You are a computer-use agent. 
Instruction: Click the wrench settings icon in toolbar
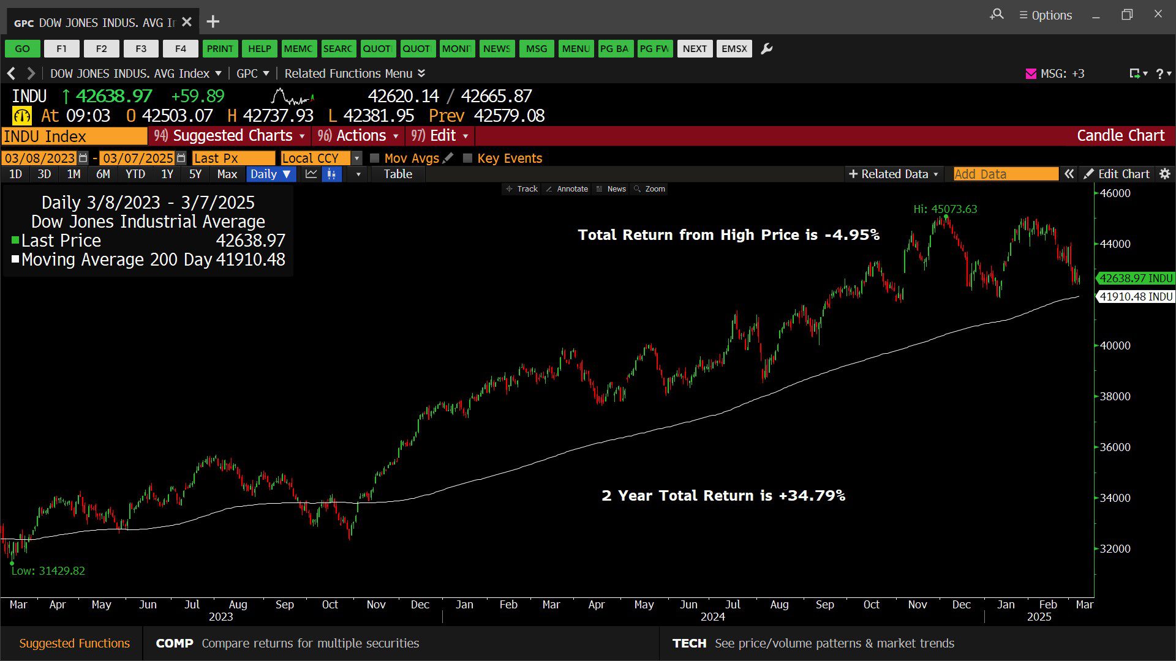[766, 49]
